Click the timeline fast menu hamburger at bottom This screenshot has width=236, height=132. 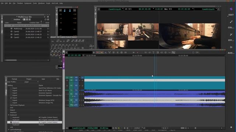[x=67, y=128]
